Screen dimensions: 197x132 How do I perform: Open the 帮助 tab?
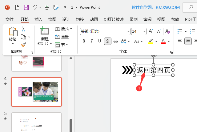175,19
